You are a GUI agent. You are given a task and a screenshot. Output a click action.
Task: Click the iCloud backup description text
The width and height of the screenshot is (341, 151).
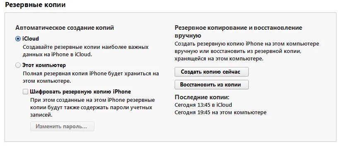(86, 51)
